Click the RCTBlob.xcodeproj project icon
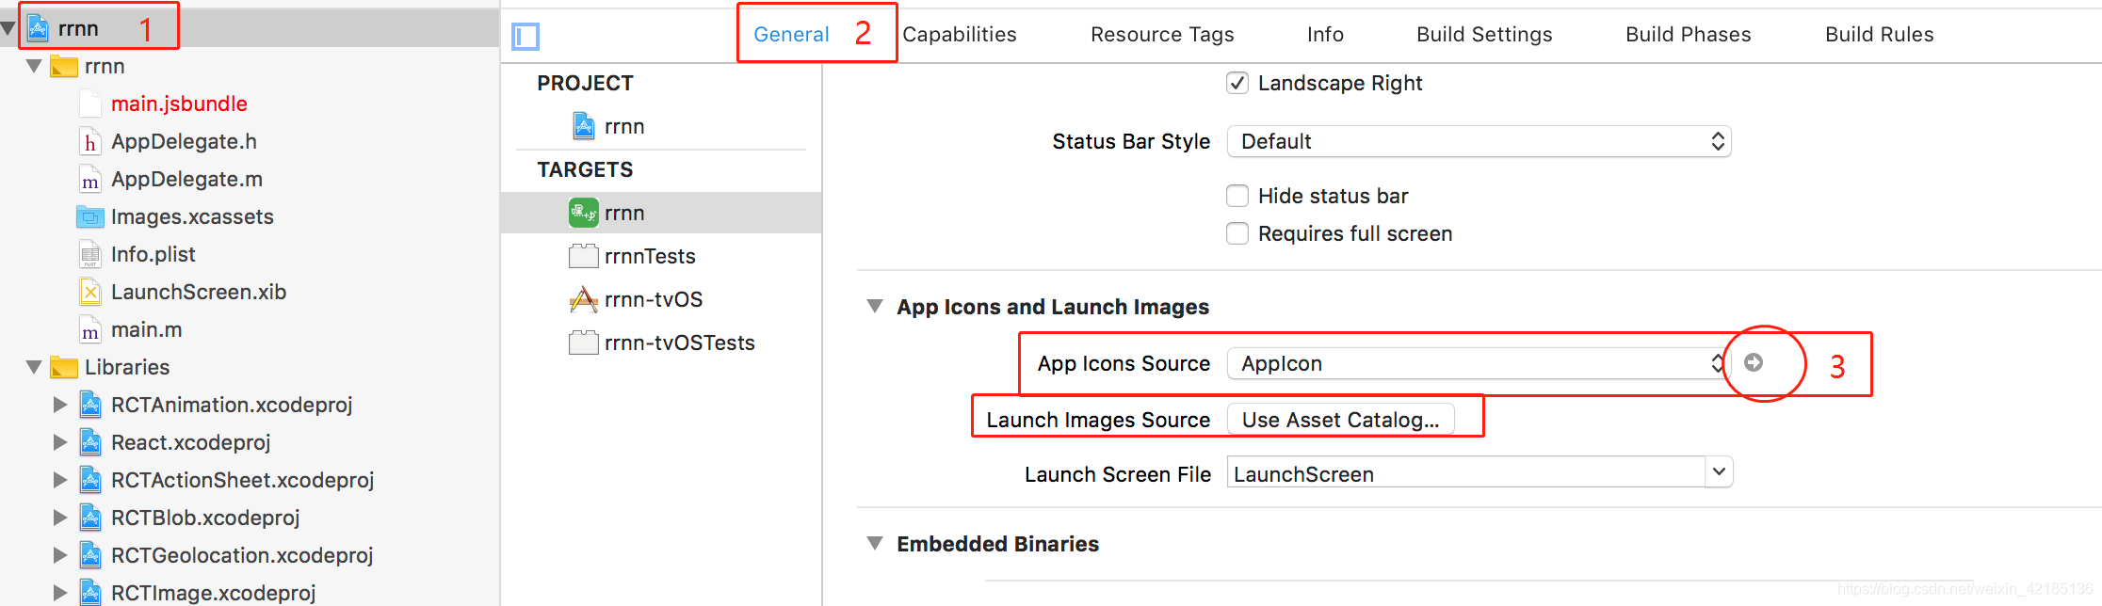The image size is (2102, 606). pyautogui.click(x=90, y=518)
